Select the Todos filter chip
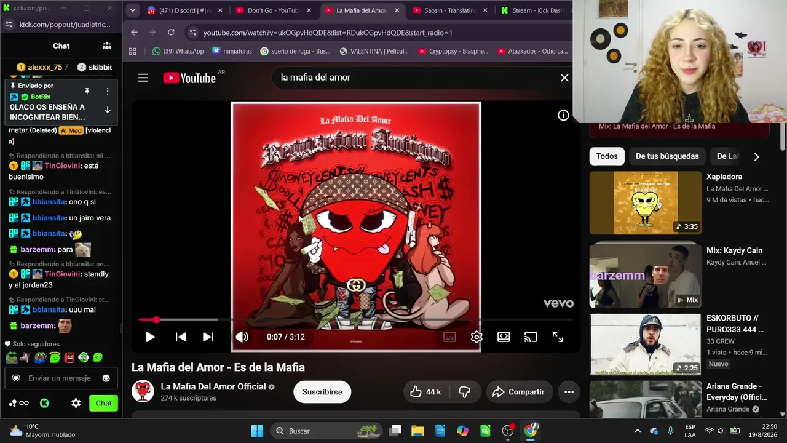Viewport: 787px width, 443px height. point(607,156)
